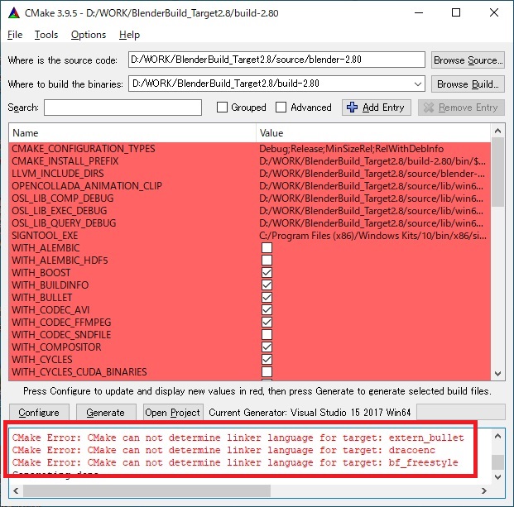Select the LLVM_INCLUDE_DIRS entry
Image resolution: width=514 pixels, height=507 pixels.
[250, 174]
